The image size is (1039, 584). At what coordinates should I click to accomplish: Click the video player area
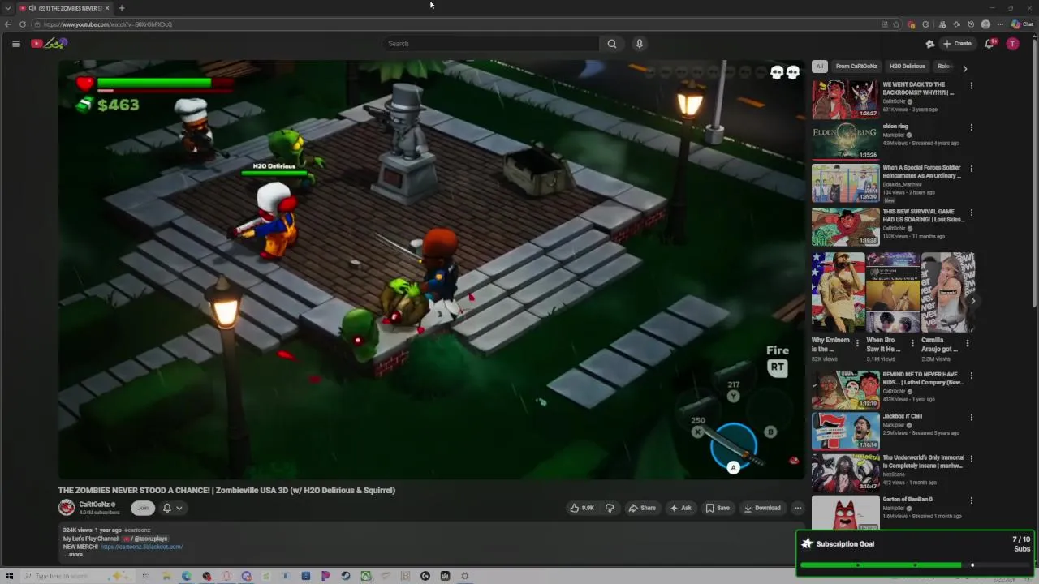coord(431,269)
